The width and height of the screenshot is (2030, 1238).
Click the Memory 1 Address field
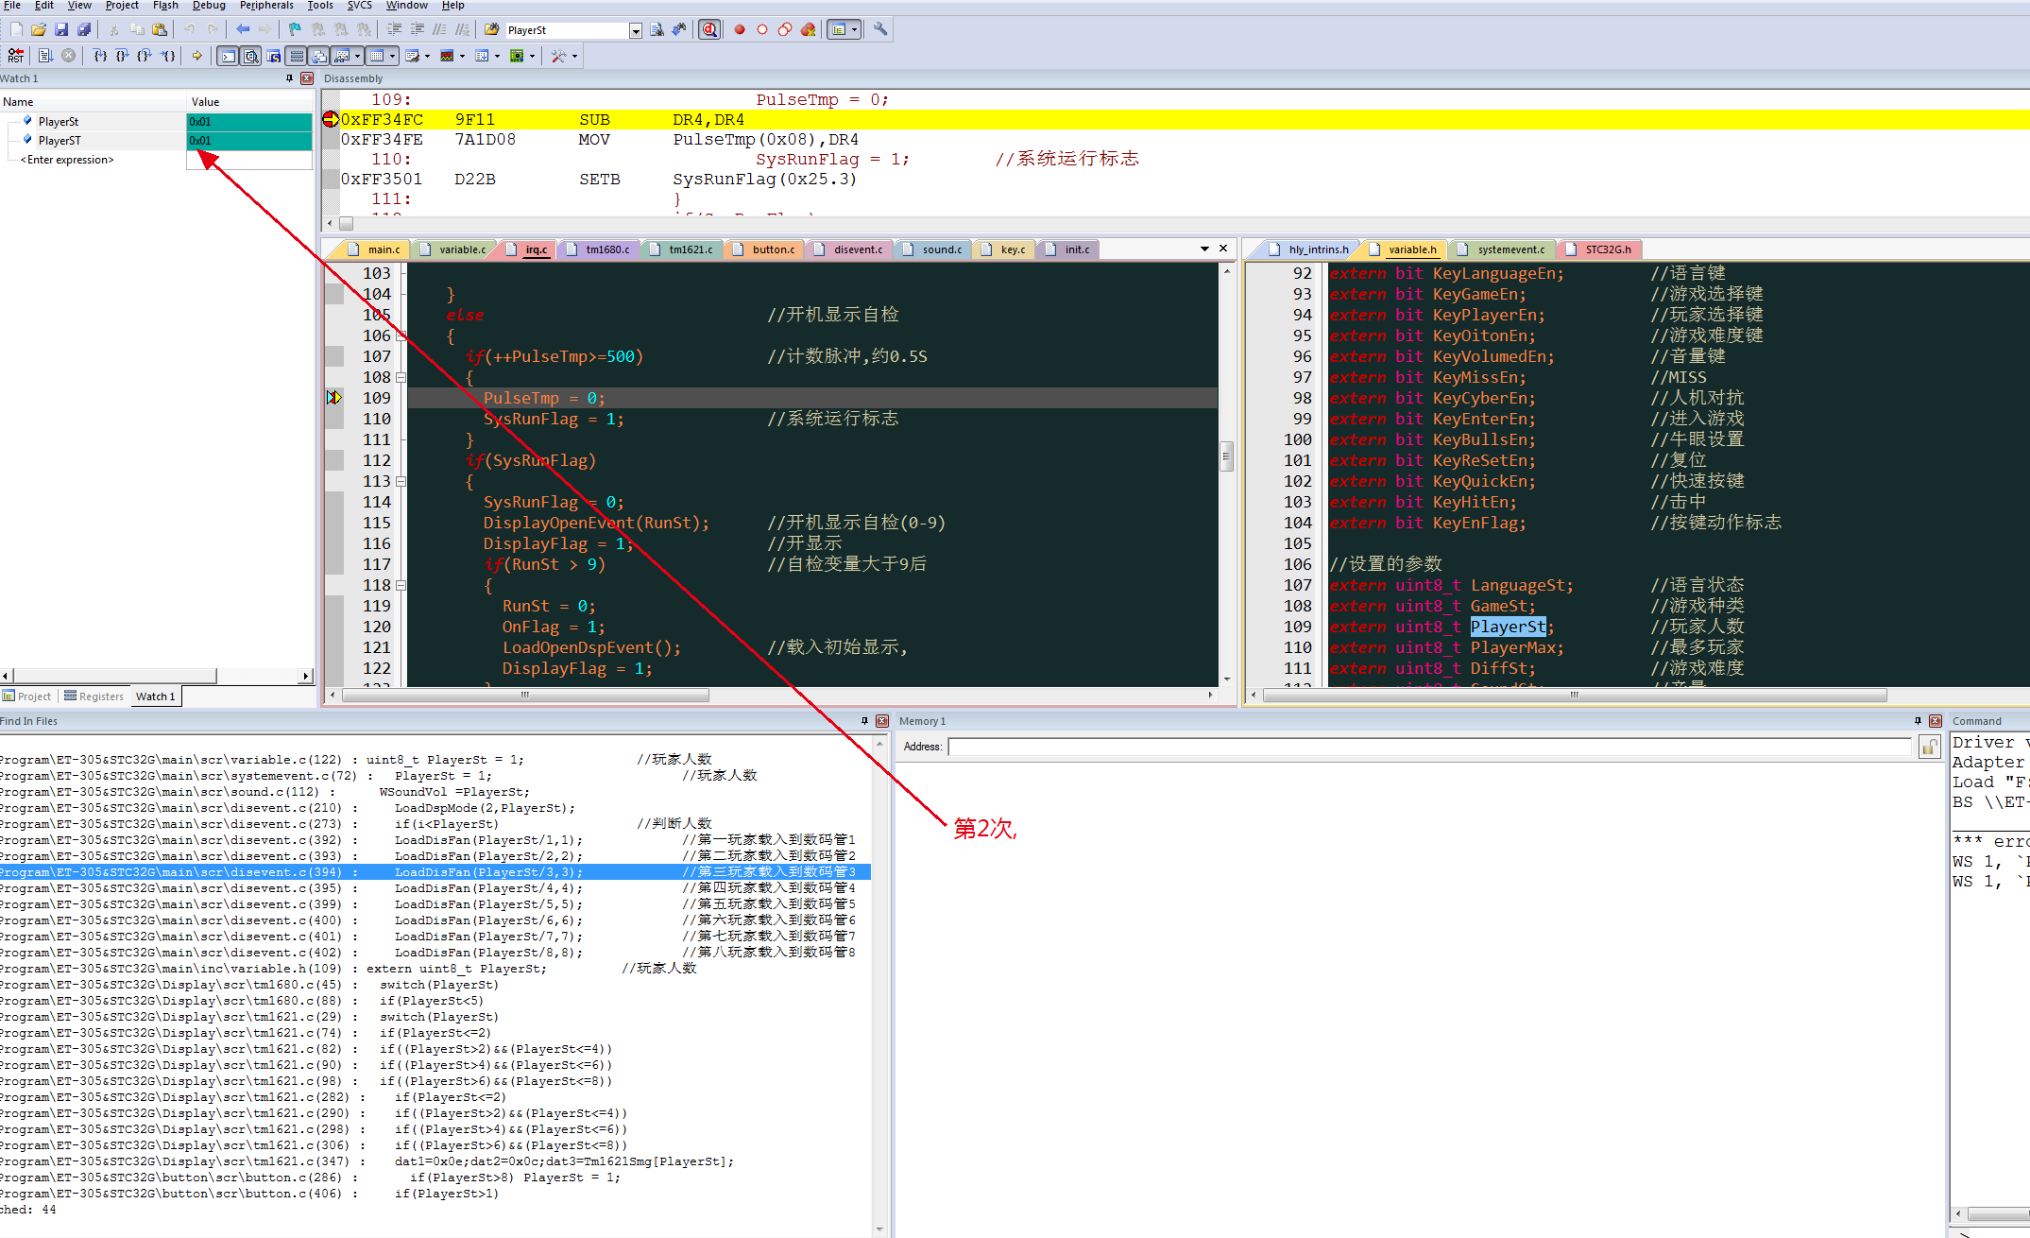(1429, 747)
